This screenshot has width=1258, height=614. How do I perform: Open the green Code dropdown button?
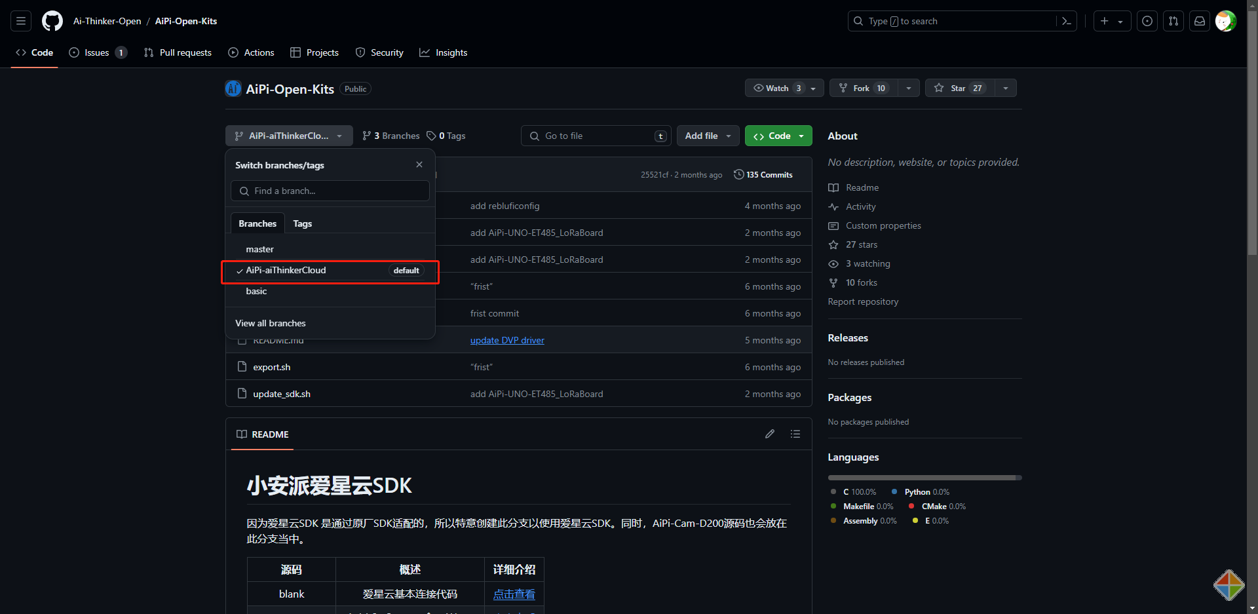tap(778, 136)
